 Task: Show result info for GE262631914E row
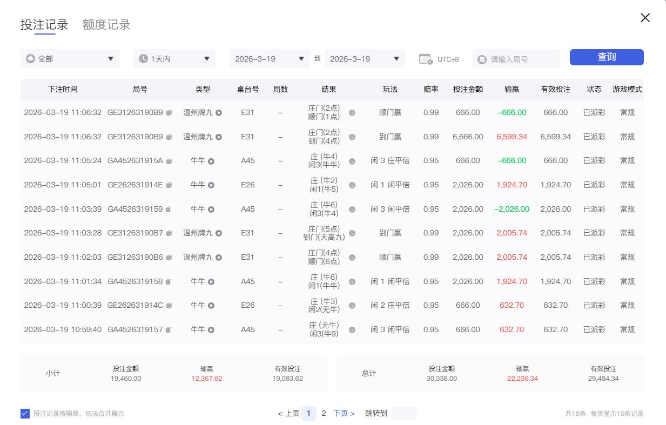352,185
